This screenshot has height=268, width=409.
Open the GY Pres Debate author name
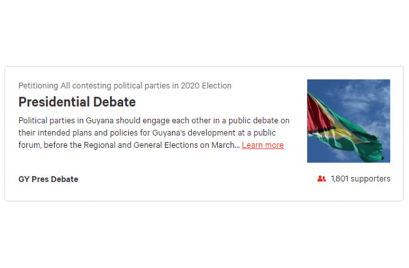(48, 179)
